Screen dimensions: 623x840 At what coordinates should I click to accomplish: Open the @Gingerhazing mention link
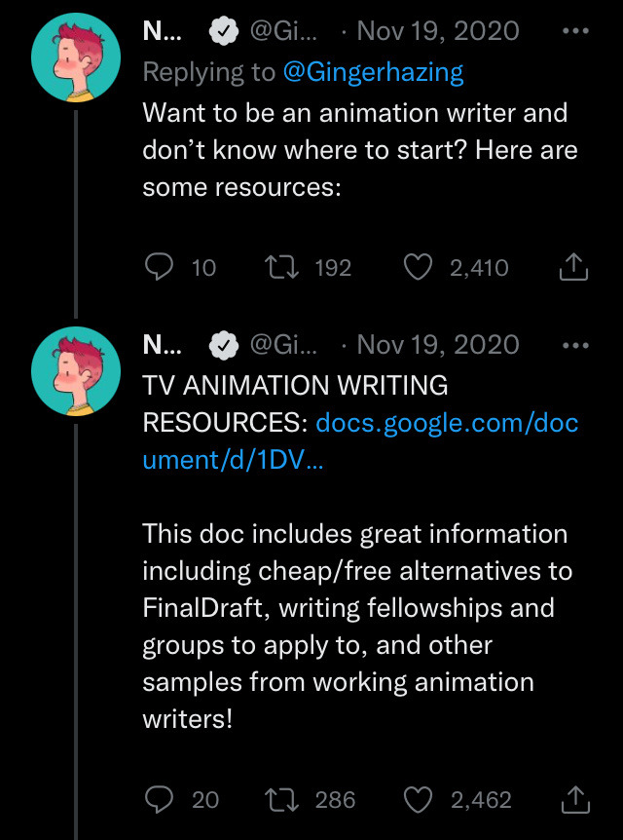[373, 71]
